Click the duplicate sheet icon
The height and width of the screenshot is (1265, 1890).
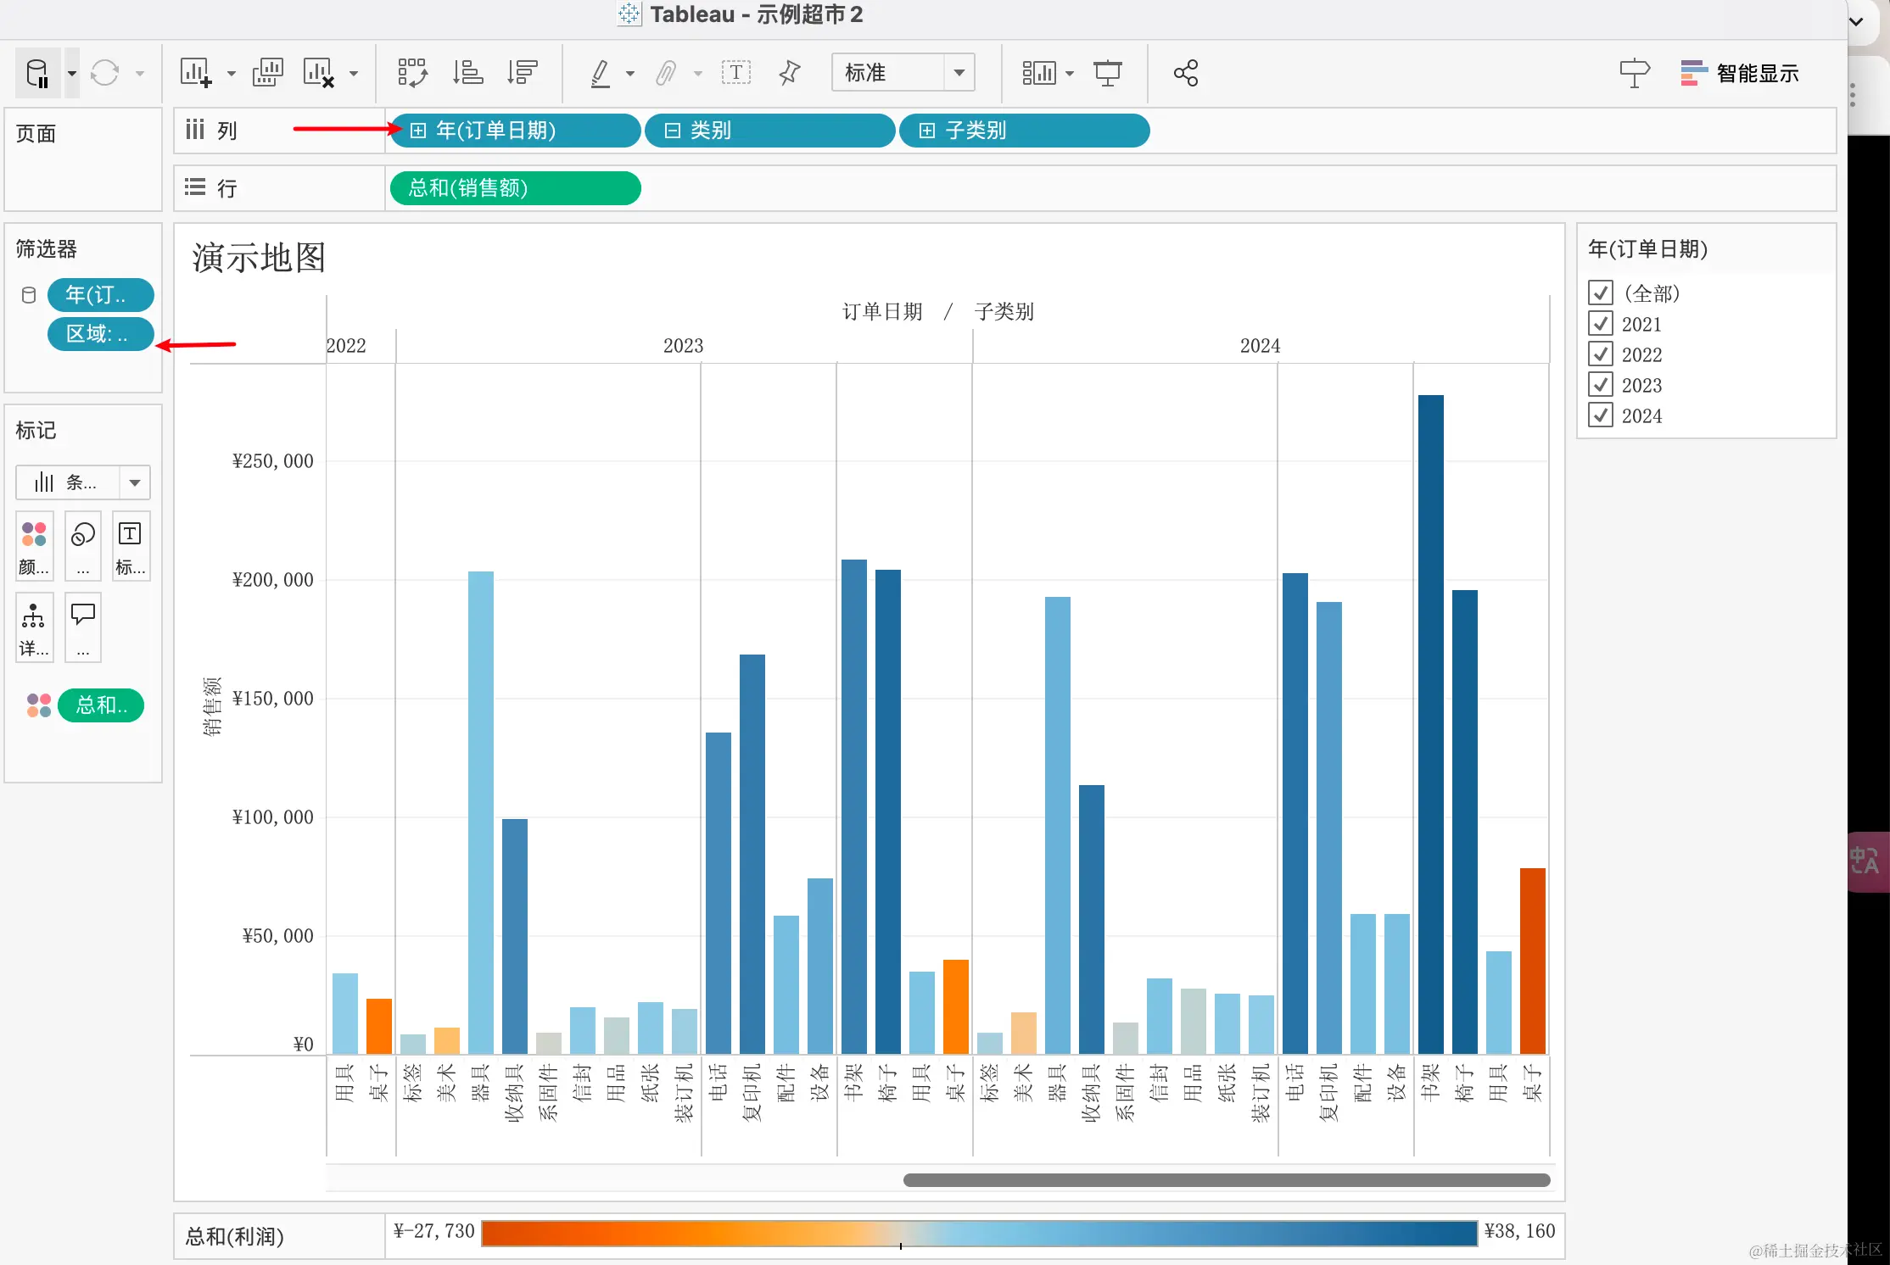(267, 73)
